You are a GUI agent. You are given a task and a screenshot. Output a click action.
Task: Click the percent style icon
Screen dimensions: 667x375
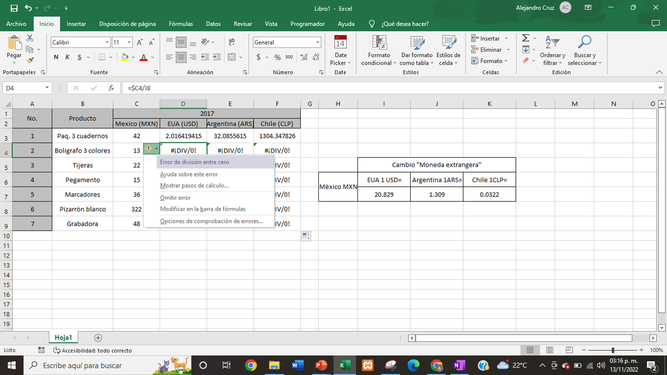277,57
